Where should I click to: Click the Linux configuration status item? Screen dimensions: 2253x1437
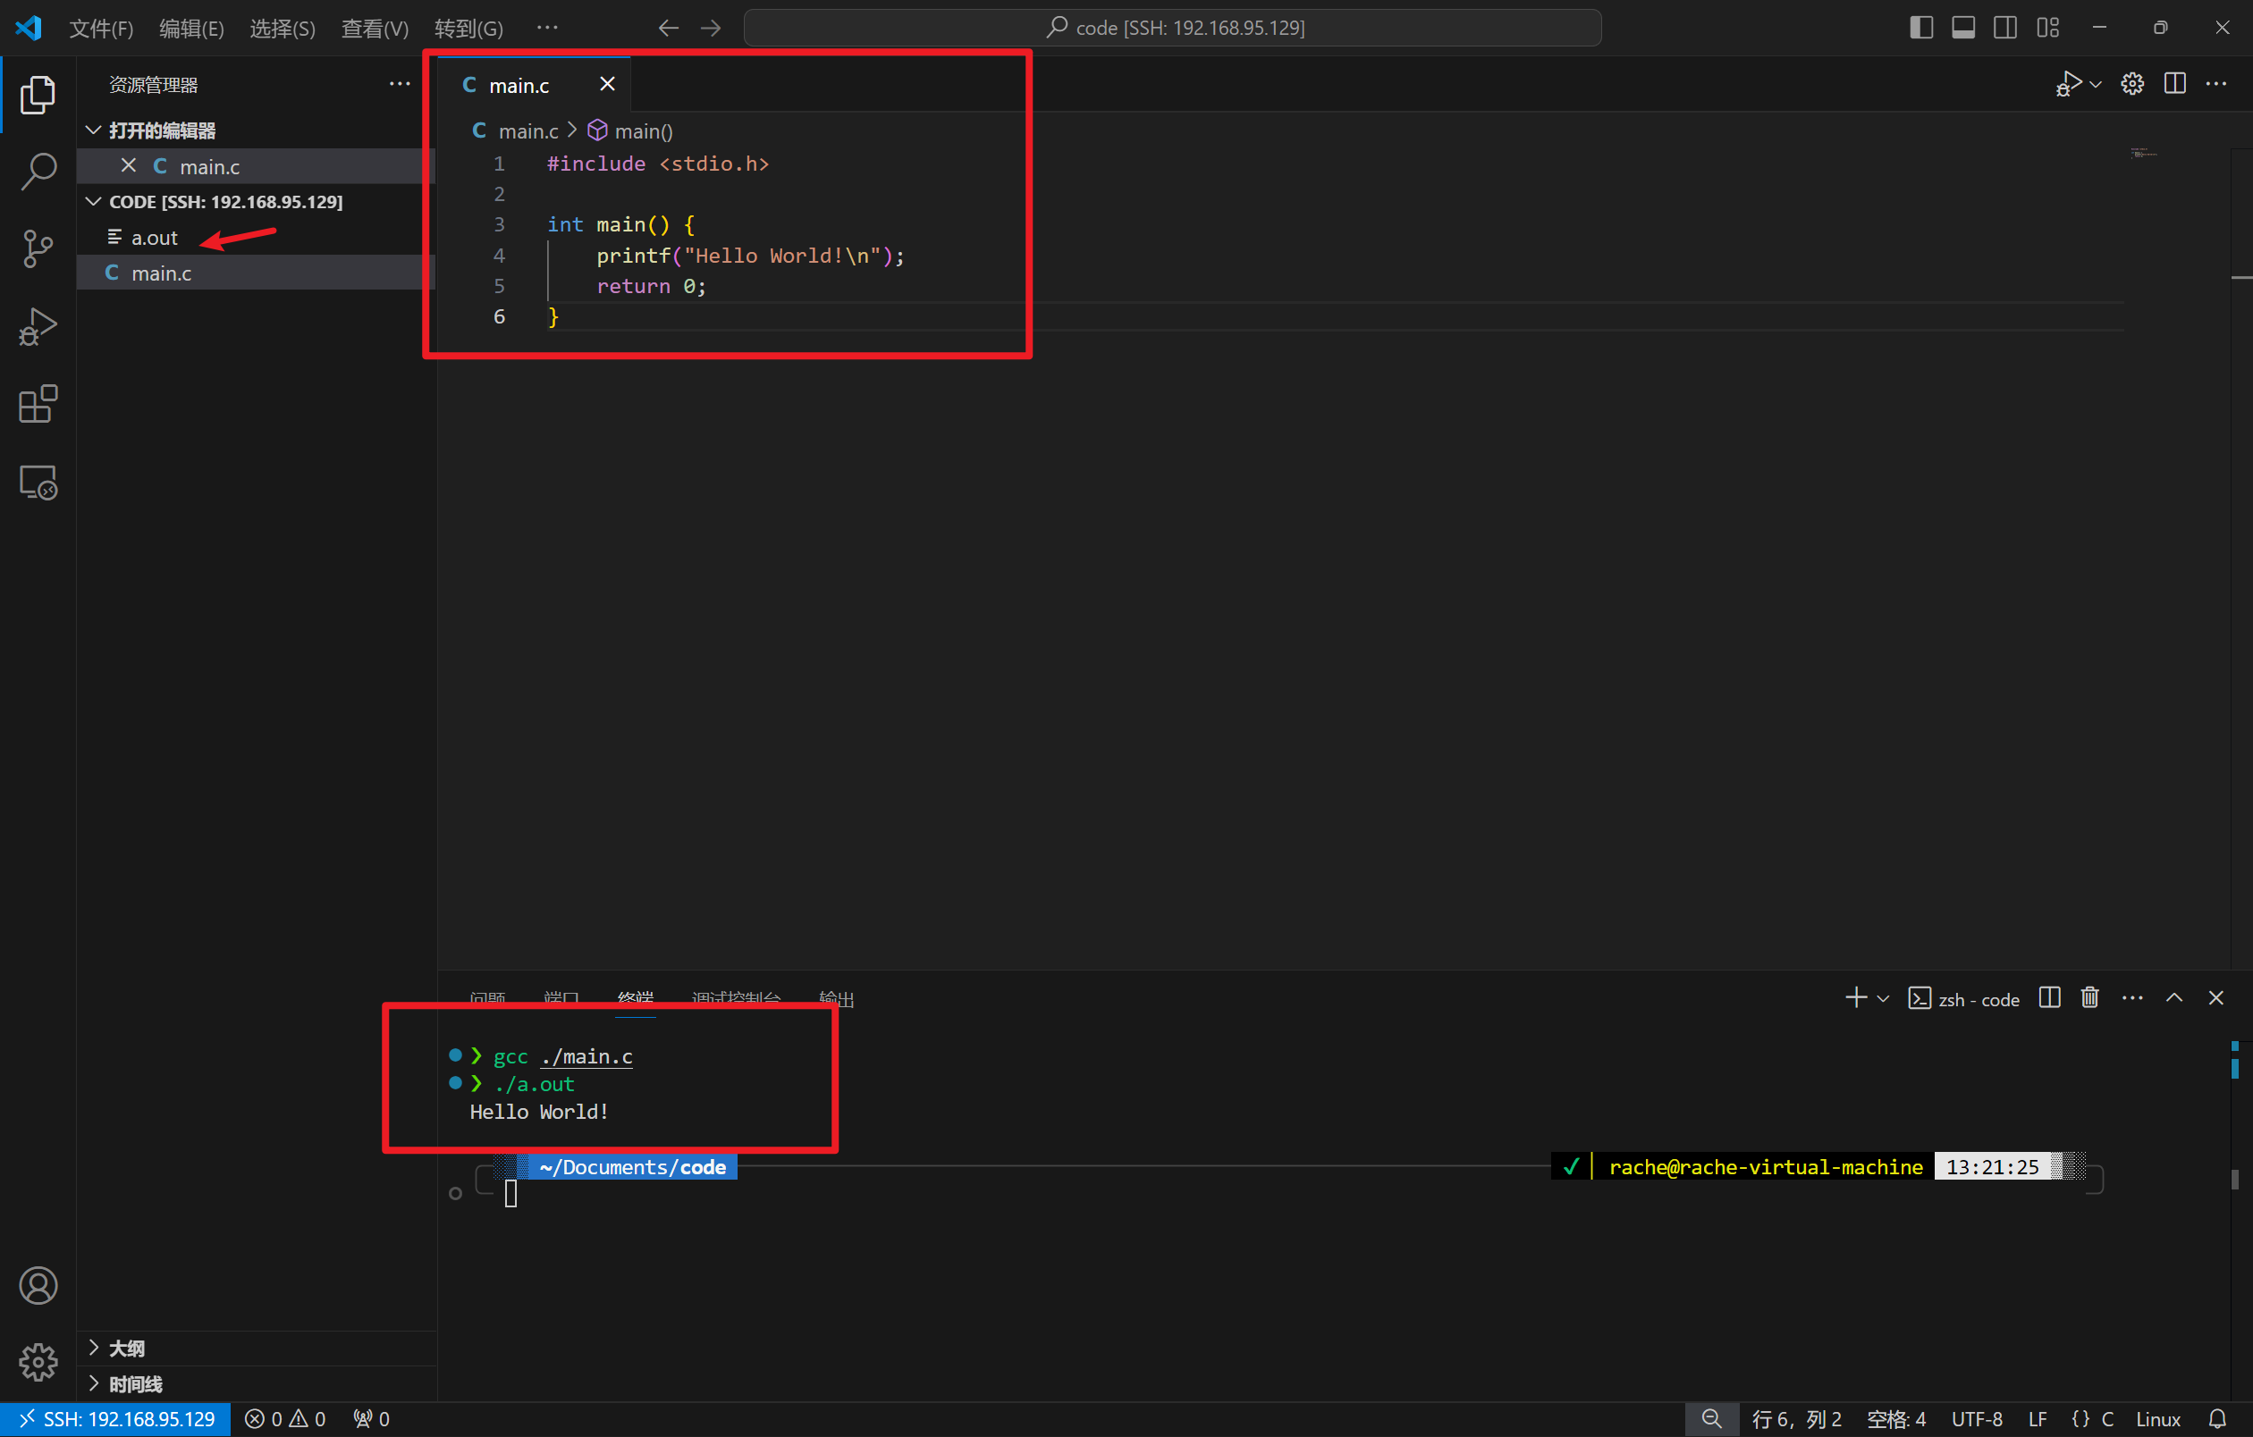tap(2158, 1419)
